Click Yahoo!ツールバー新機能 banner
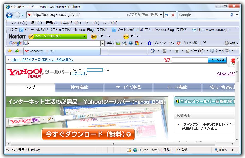 tap(204, 102)
